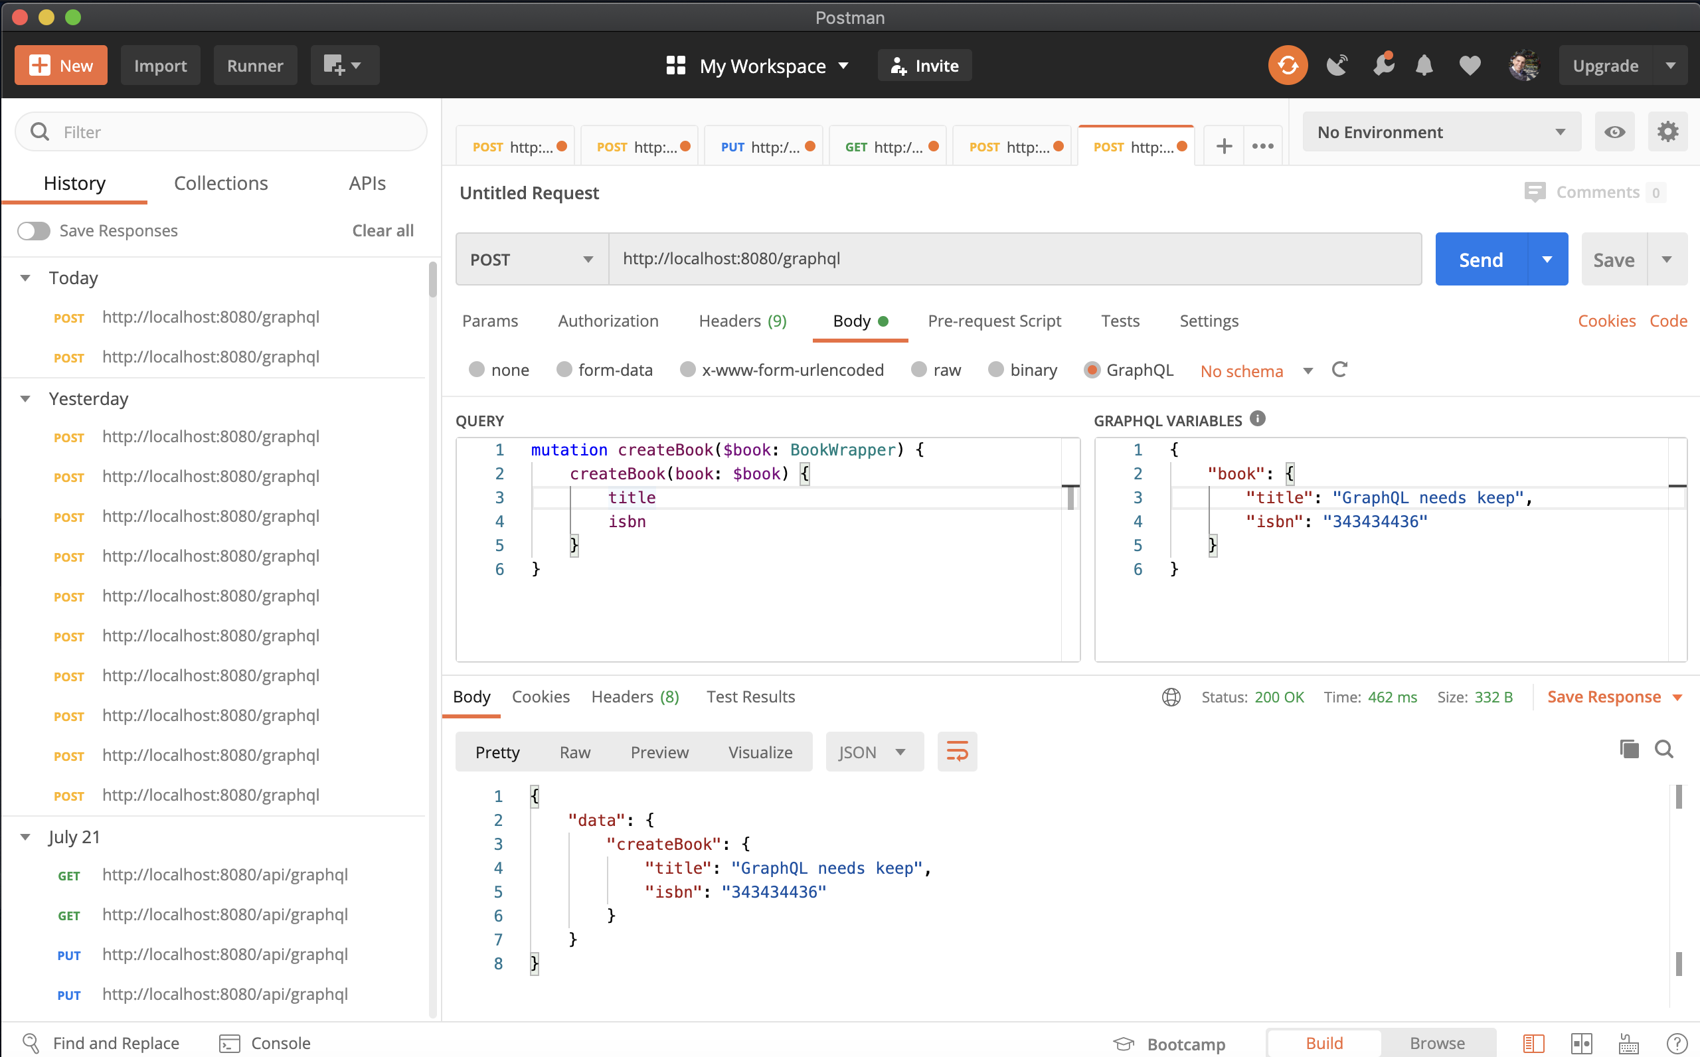Open Bootcamp lessons
This screenshot has width=1700, height=1057.
(1169, 1044)
